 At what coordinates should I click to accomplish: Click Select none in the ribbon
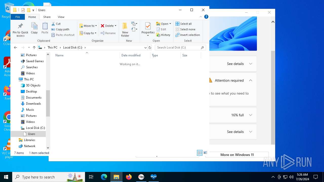click(185, 29)
